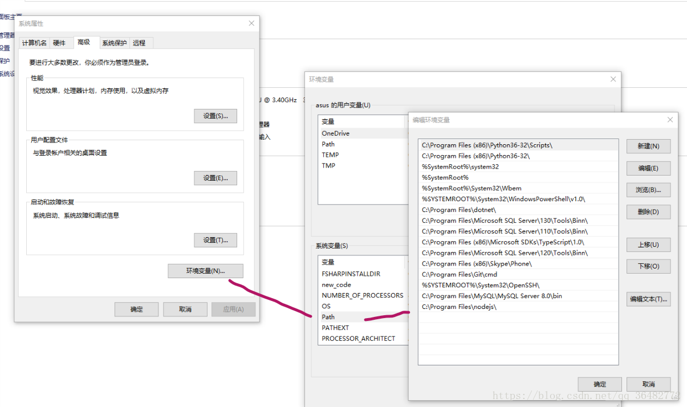Select C:\Program Files\dotnet\ entry
This screenshot has width=687, height=407.
(x=518, y=210)
